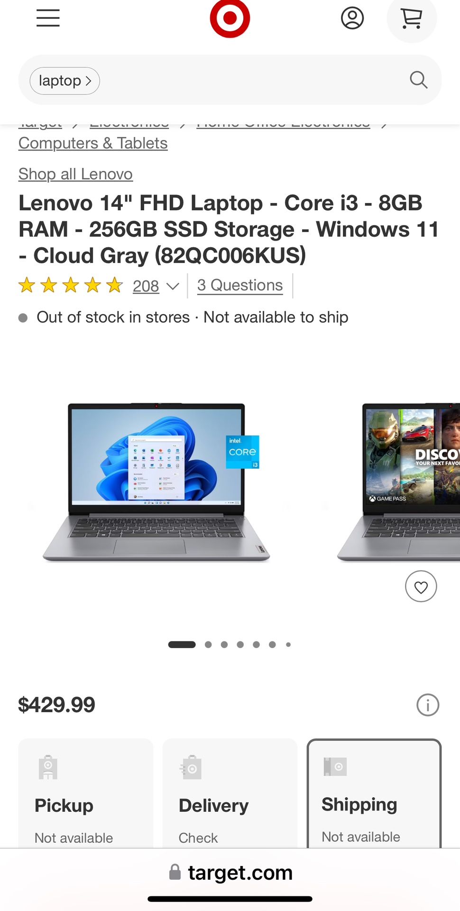Select the Shipping fulfillment option
The height and width of the screenshot is (911, 460).
click(x=374, y=793)
